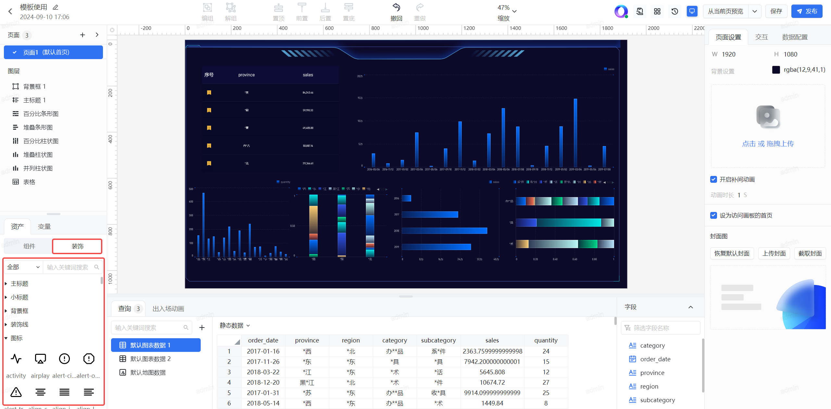Click the grid components icon in the top bar
This screenshot has width=831, height=409.
(657, 11)
